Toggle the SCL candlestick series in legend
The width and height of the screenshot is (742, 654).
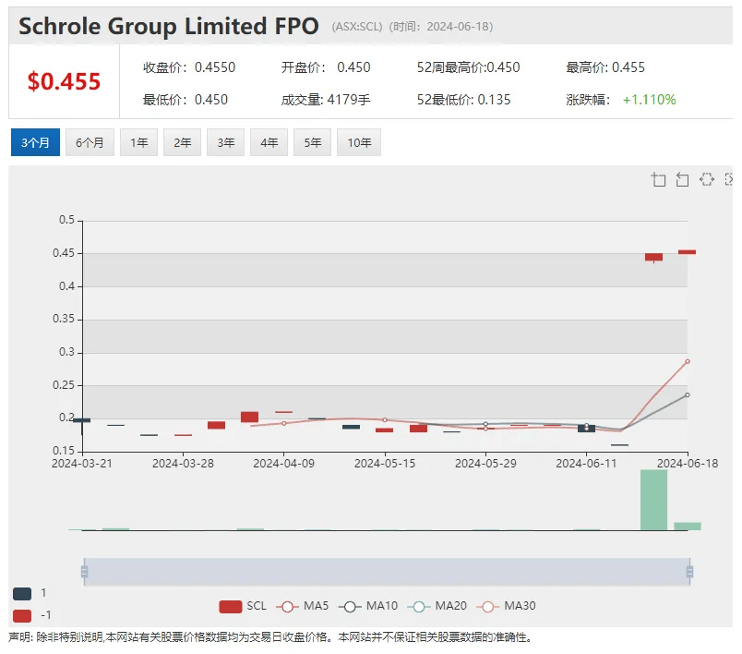click(243, 606)
